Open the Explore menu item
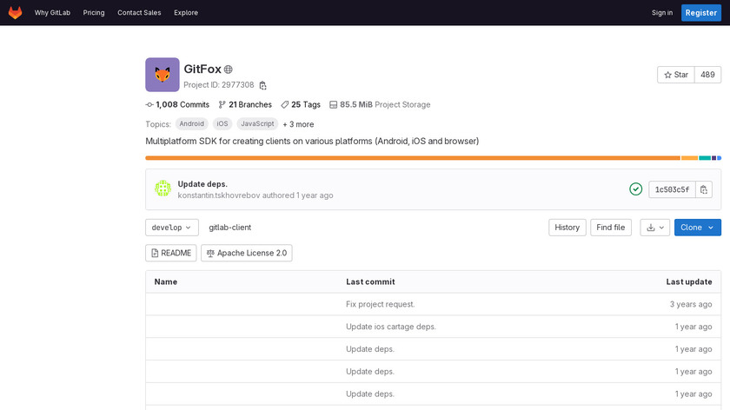730x410 pixels. pyautogui.click(x=186, y=13)
